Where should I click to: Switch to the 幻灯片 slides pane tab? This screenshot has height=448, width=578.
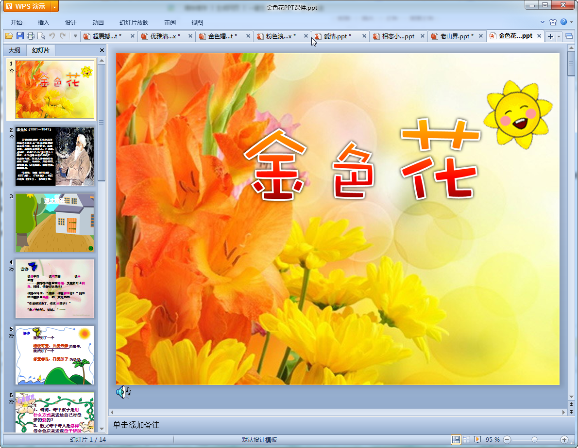tap(40, 50)
